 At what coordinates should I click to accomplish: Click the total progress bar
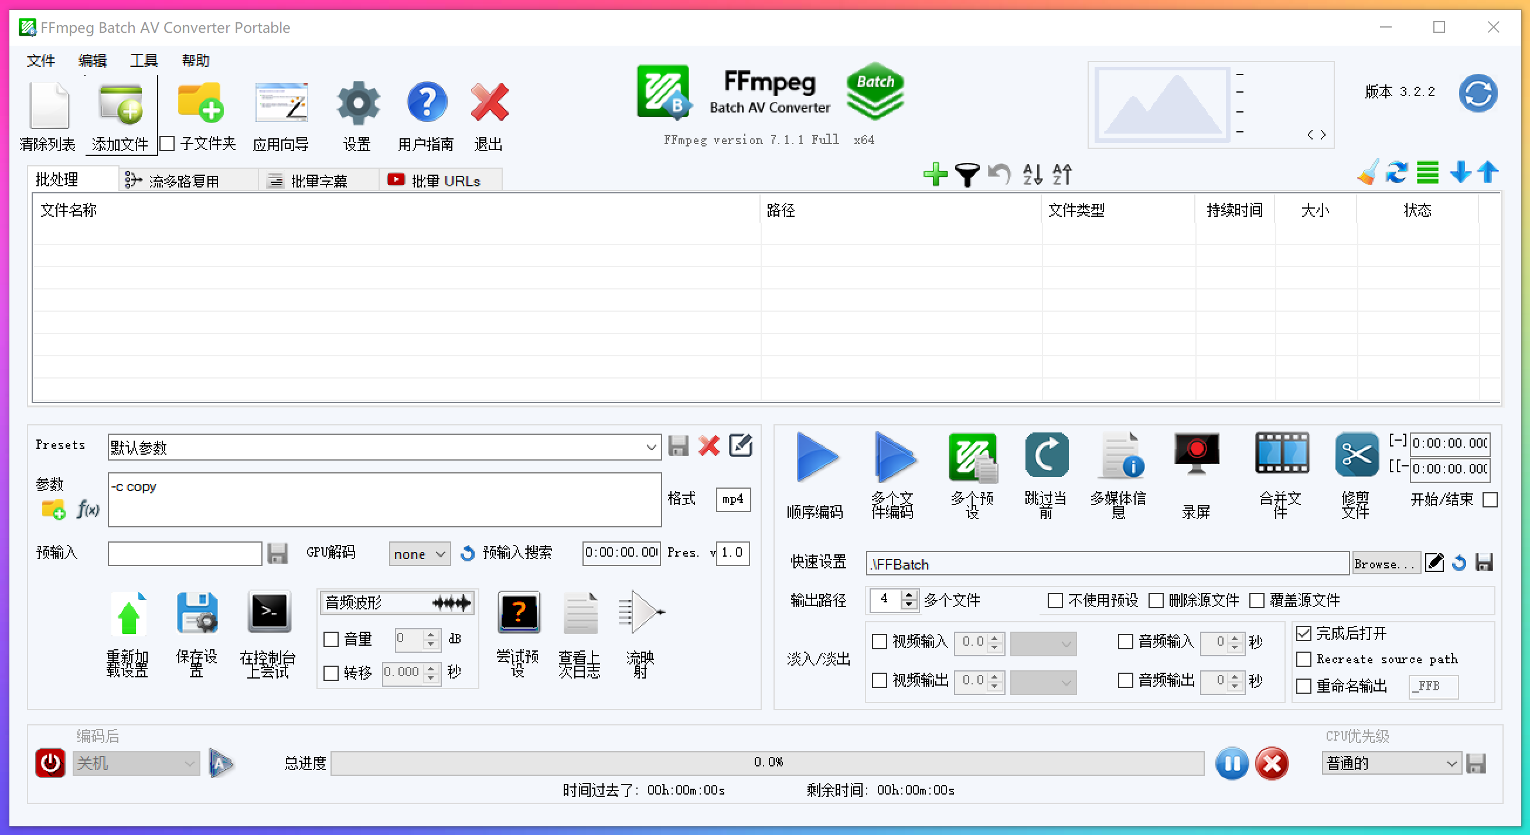[767, 762]
